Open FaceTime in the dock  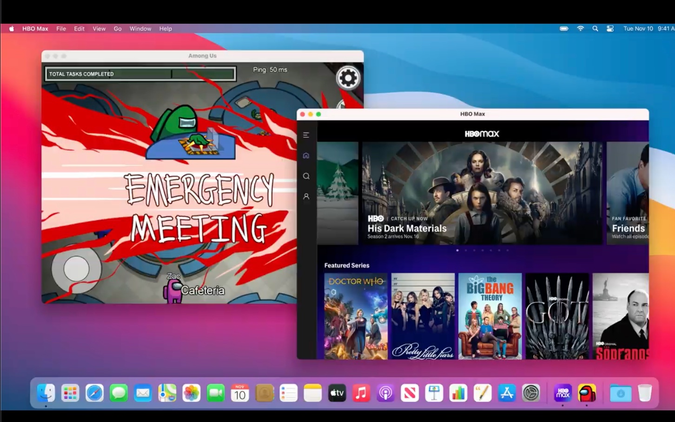pyautogui.click(x=216, y=393)
